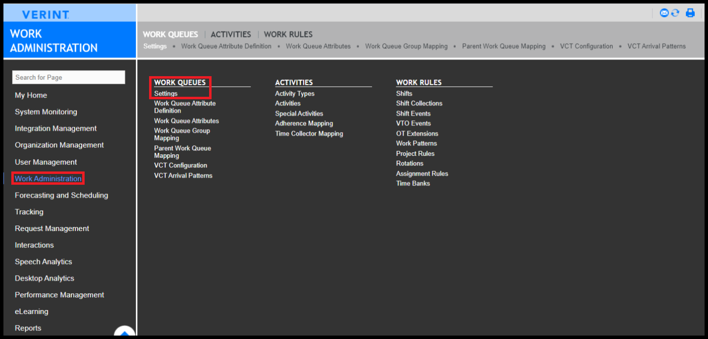
Task: Open Rotations link
Action: [x=410, y=163]
